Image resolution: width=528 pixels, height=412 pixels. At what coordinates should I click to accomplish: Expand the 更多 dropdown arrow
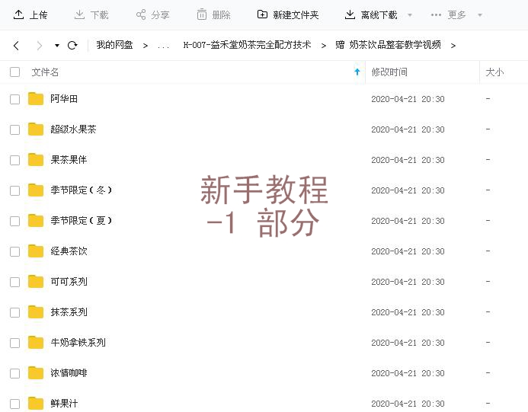point(480,15)
